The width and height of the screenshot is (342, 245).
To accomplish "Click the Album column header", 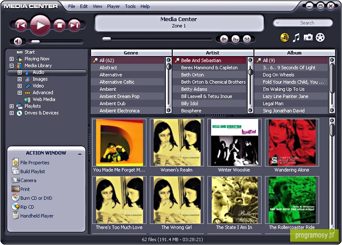I will point(295,53).
